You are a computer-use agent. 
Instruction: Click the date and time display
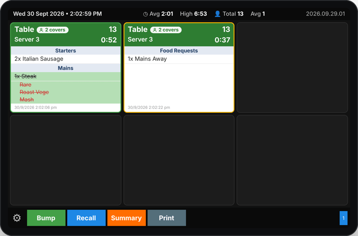[x=58, y=14]
